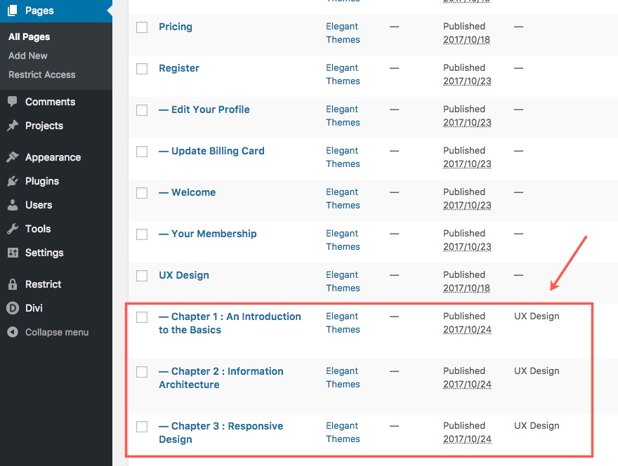Screen dimensions: 618x466
Task: Click the Collapse menu arrow icon
Action: pos(12,332)
